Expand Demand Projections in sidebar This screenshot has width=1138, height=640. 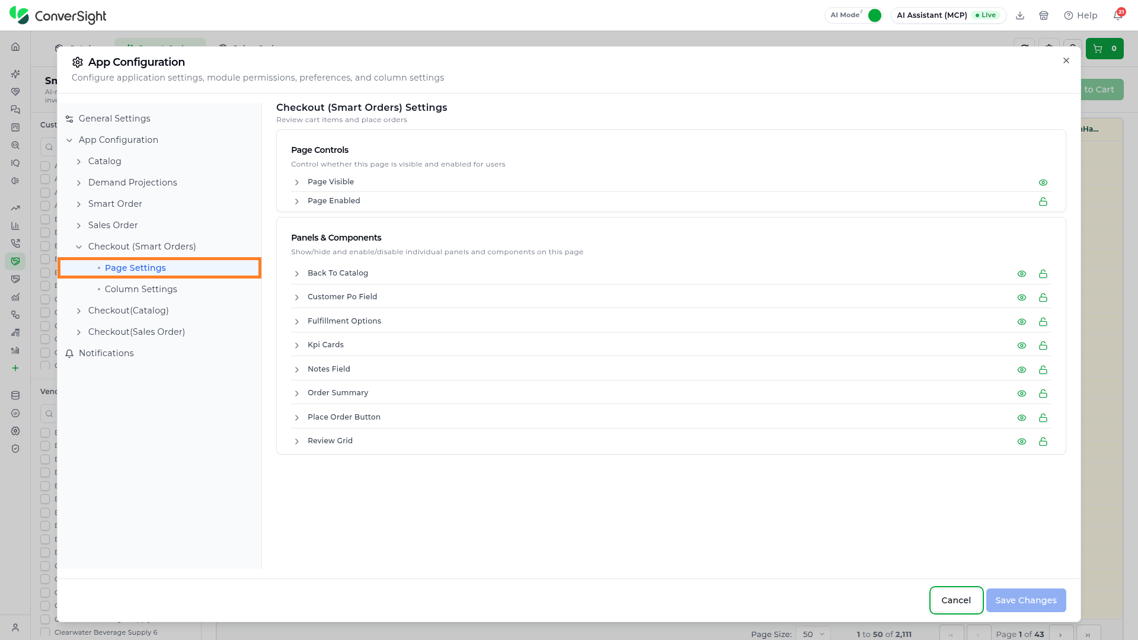coord(79,183)
